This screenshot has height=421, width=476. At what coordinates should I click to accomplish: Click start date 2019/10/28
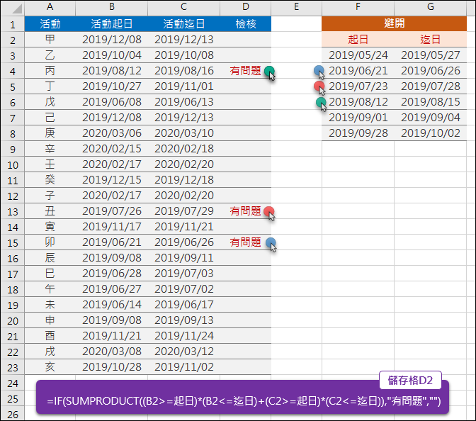tap(111, 367)
